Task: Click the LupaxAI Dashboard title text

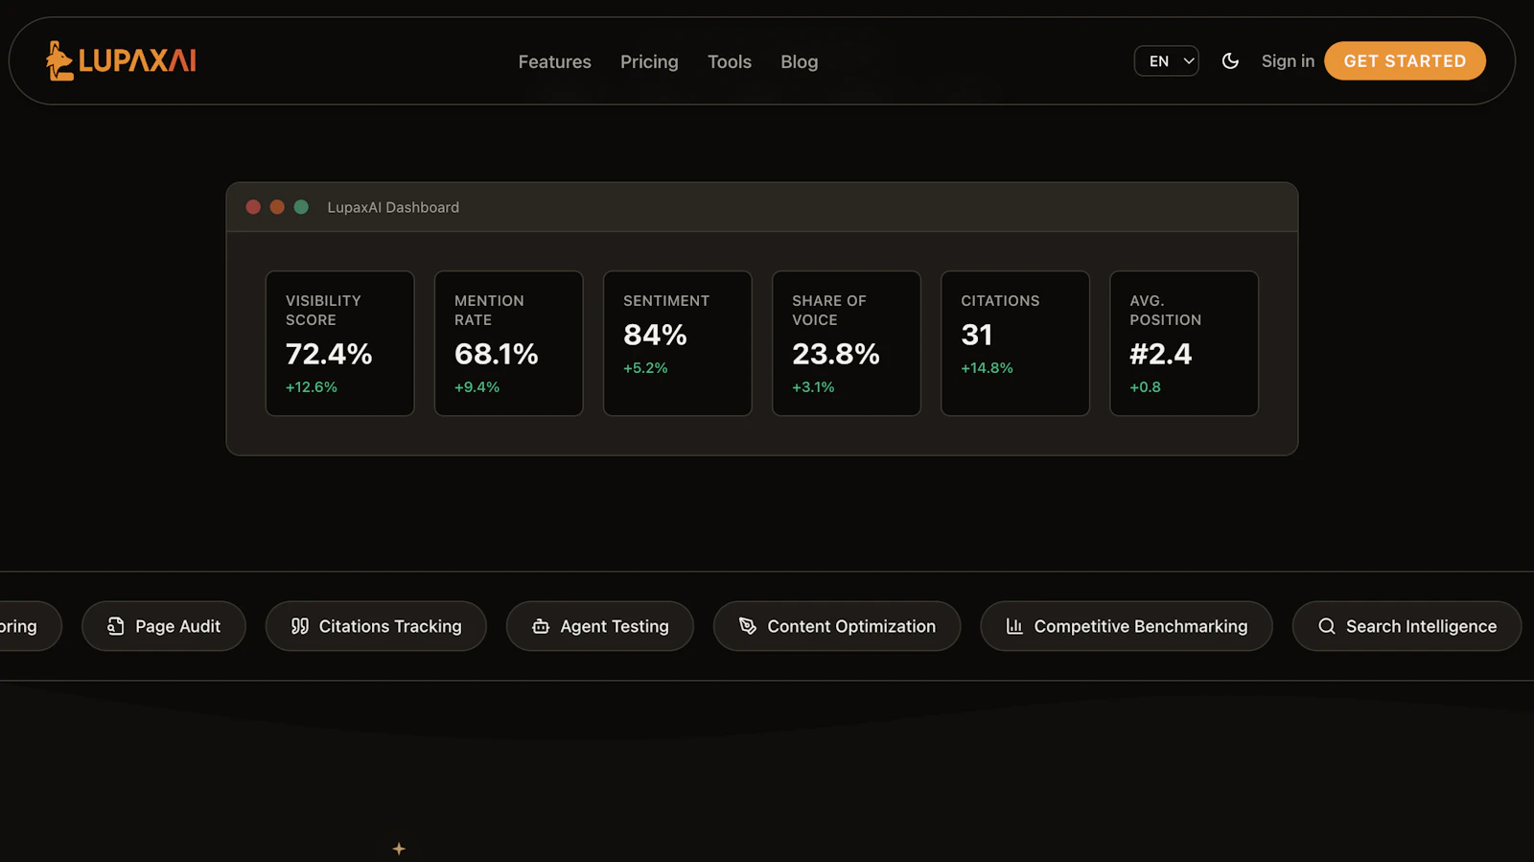Action: click(x=393, y=207)
